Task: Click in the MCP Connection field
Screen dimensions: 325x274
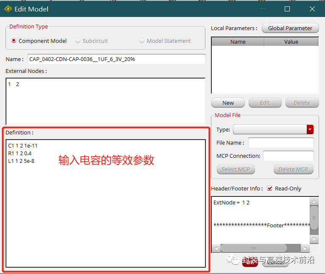Action: tap(289, 156)
